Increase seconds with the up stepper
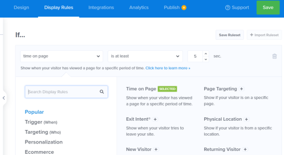The width and height of the screenshot is (284, 155). (206, 53)
